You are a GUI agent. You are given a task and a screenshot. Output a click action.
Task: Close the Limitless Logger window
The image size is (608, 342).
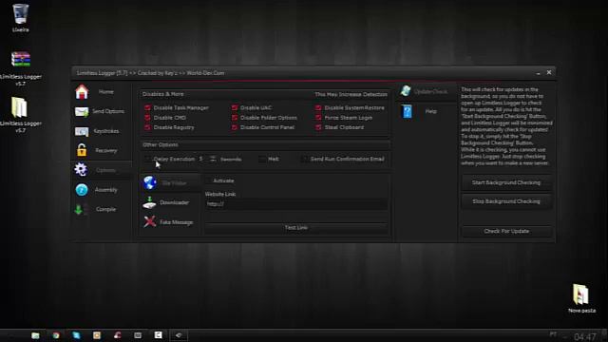click(x=549, y=72)
